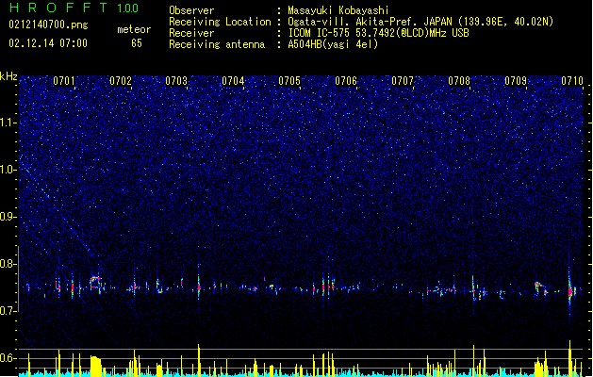Click the version number 1.00
The height and width of the screenshot is (377, 593).
point(128,8)
